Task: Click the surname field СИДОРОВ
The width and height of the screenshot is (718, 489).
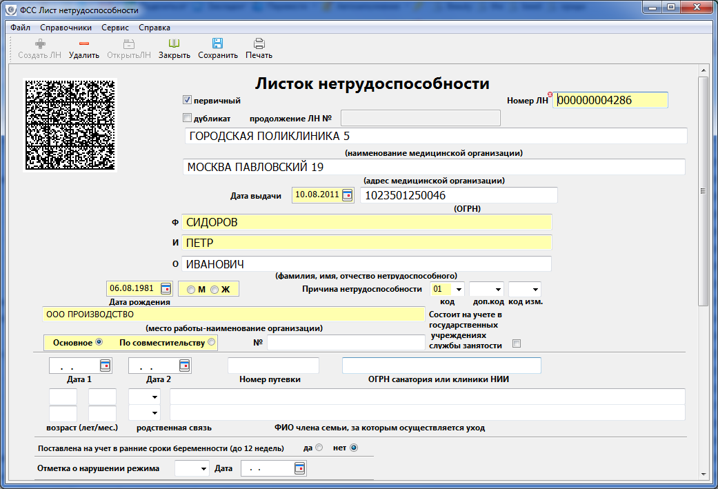Action: click(367, 222)
